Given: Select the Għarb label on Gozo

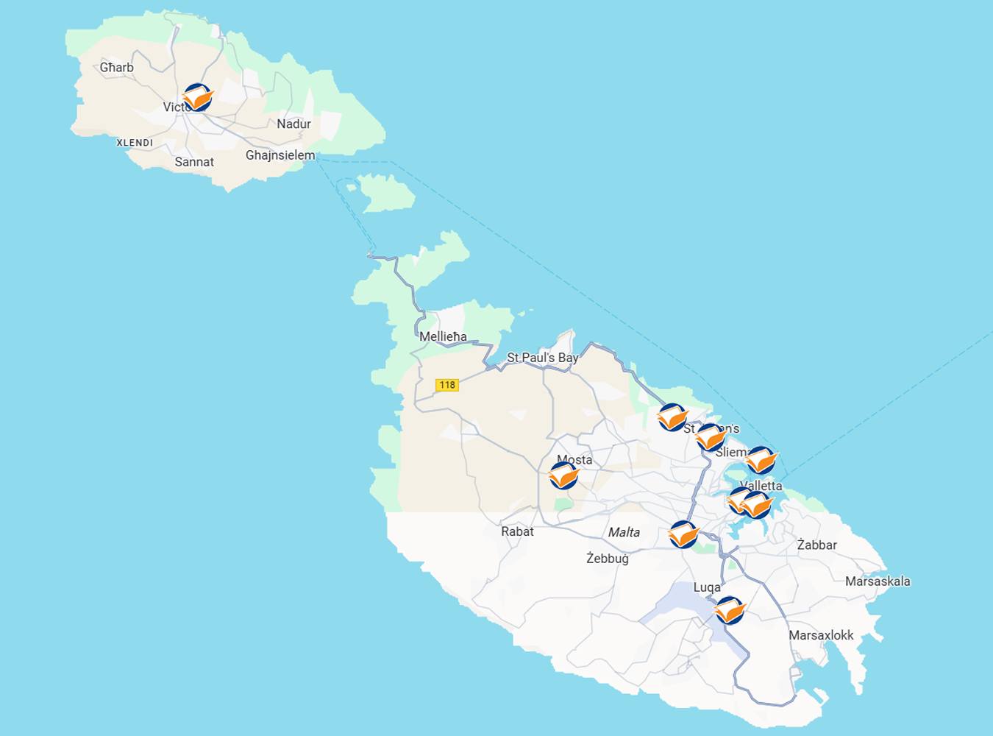Looking at the screenshot, I should (117, 68).
